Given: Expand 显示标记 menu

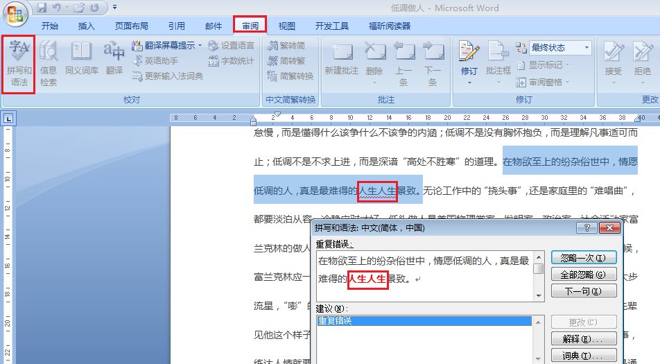Looking at the screenshot, I should 544,65.
